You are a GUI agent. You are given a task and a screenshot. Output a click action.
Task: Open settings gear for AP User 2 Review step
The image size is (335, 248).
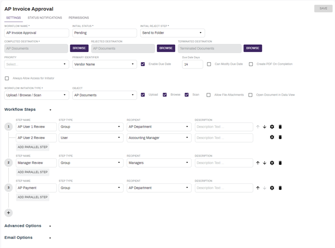pos(272,137)
